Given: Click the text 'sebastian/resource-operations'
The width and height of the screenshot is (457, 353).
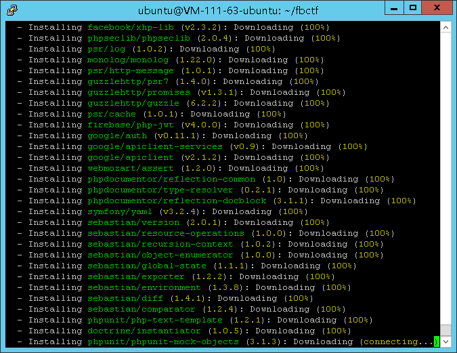Looking at the screenshot, I should tap(166, 233).
